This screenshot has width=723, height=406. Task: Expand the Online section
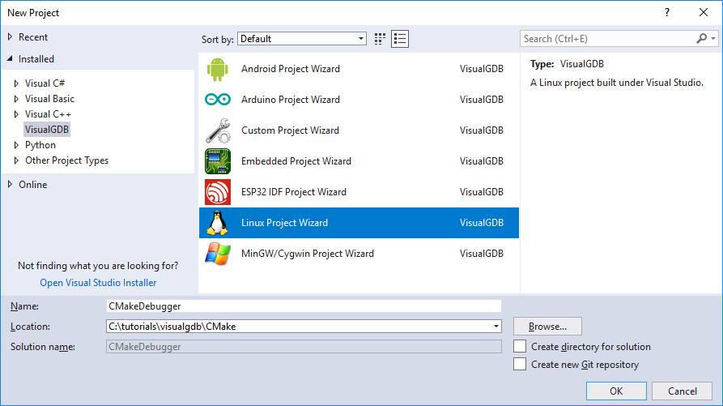tap(11, 184)
